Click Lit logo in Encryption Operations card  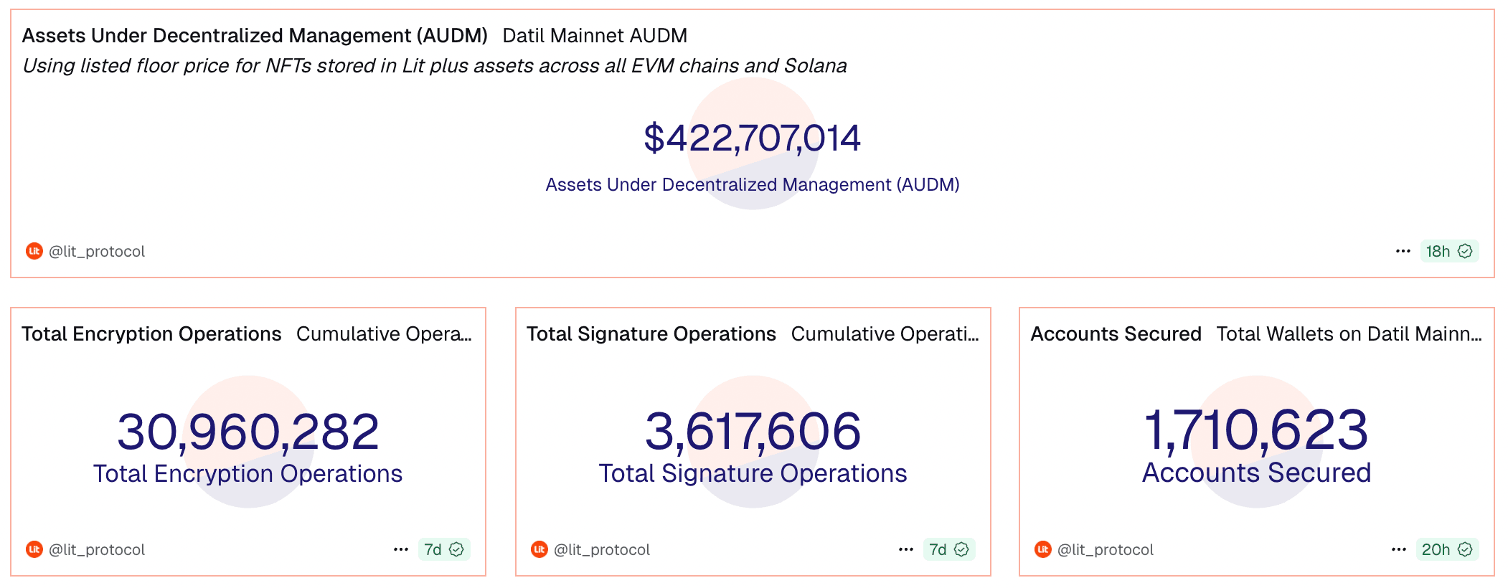click(34, 549)
